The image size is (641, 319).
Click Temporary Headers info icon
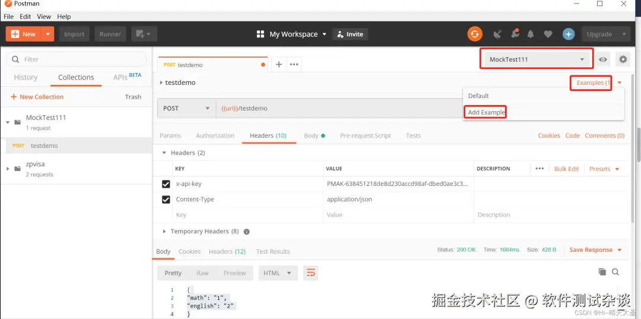246,232
